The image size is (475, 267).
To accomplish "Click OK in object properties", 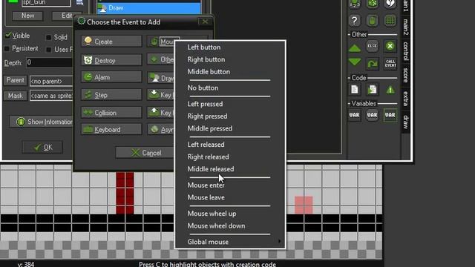I will [43, 148].
